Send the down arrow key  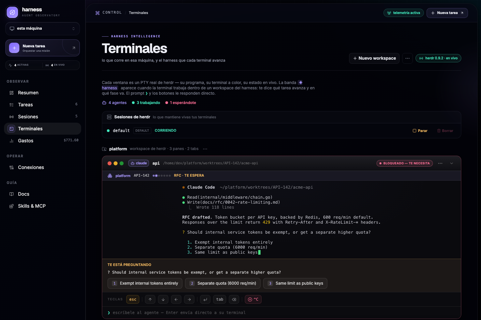[x=163, y=299]
